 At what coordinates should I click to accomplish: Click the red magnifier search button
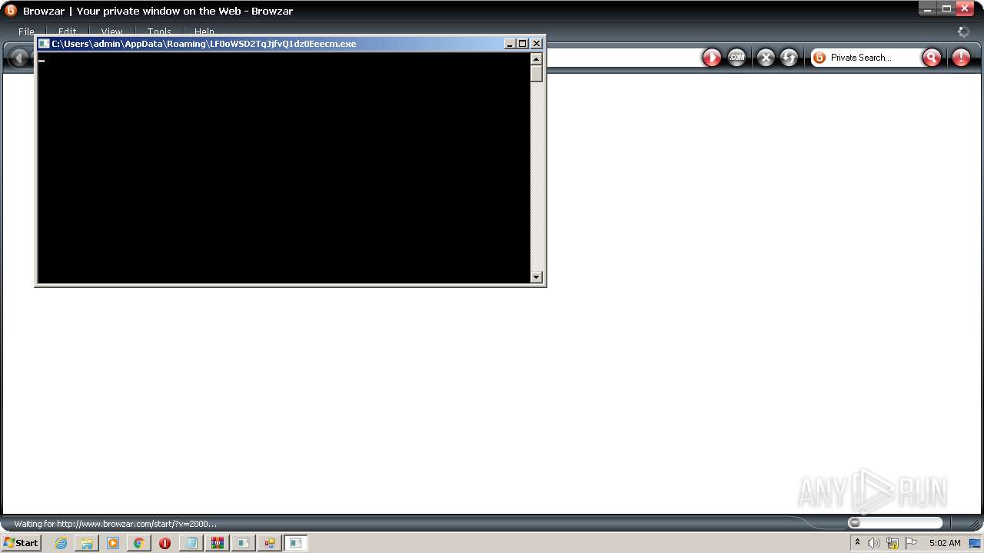[x=932, y=58]
